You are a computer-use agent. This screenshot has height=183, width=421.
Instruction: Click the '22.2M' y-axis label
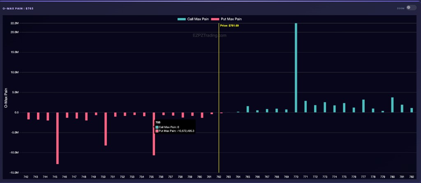(x=14, y=23)
